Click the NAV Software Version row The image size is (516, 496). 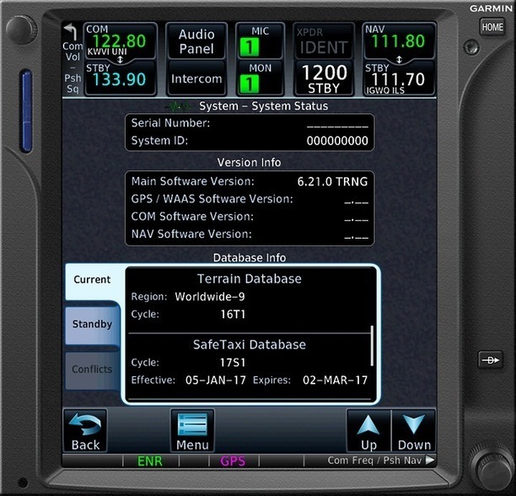(x=250, y=234)
